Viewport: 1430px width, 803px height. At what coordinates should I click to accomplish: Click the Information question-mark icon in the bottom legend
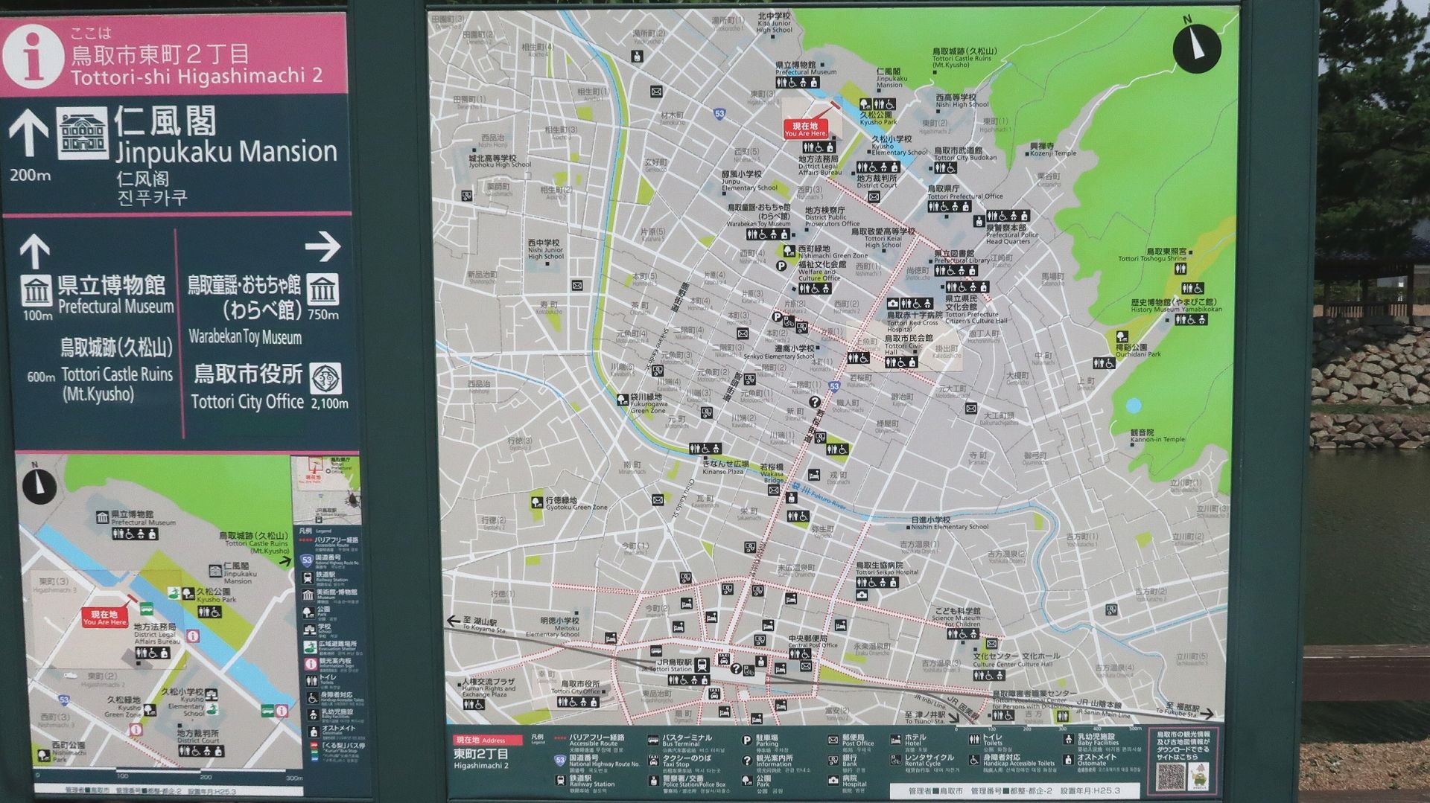coord(746,761)
